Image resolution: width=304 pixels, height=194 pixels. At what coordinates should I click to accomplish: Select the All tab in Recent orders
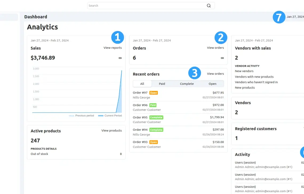pyautogui.click(x=142, y=84)
